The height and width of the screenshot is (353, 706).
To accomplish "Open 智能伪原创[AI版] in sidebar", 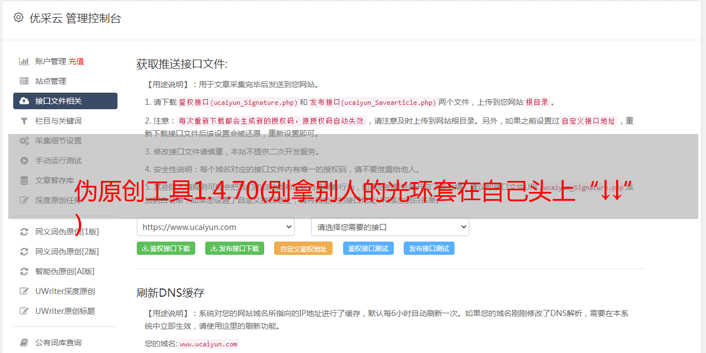I will (x=65, y=271).
